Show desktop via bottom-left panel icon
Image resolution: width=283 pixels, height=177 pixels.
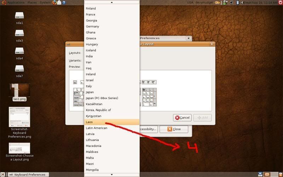point(2,175)
